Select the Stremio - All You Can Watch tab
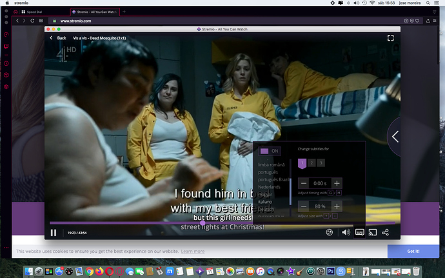 pos(95,12)
